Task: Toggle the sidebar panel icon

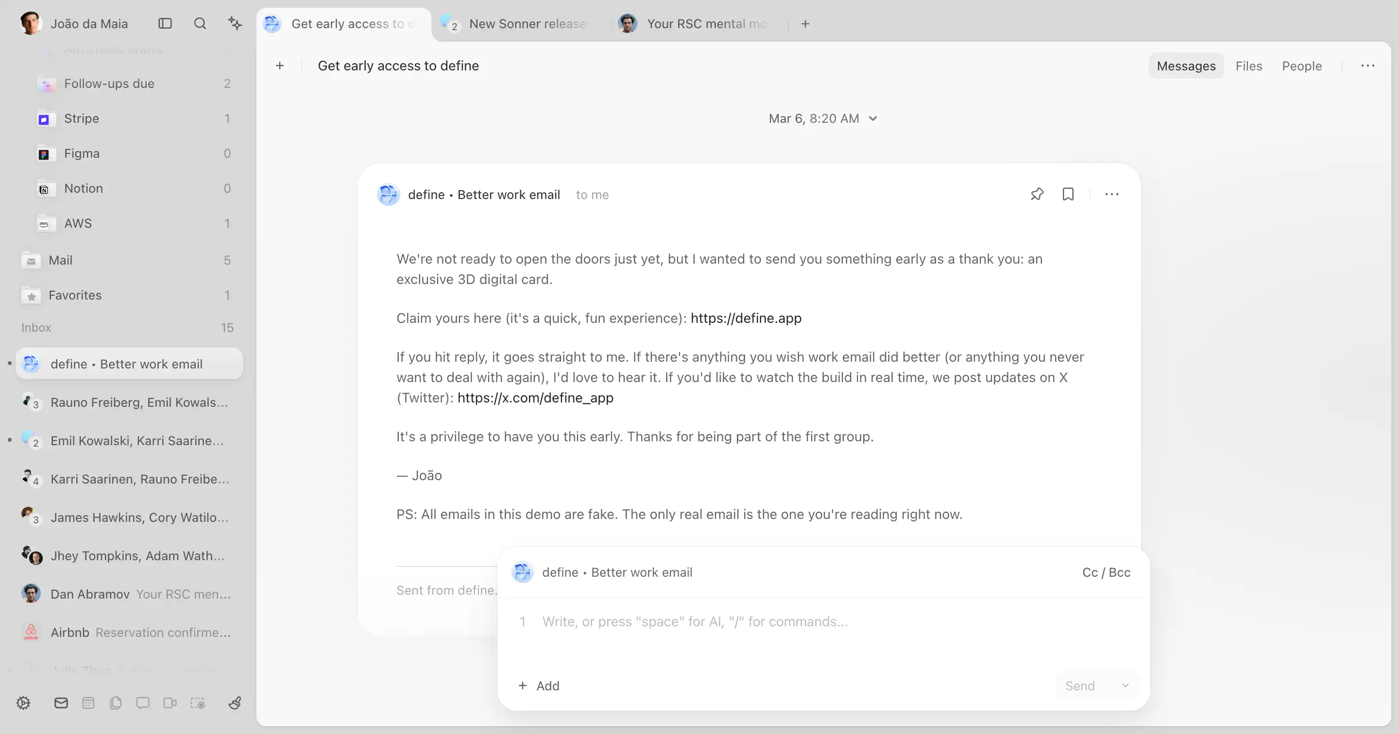Action: pos(165,23)
